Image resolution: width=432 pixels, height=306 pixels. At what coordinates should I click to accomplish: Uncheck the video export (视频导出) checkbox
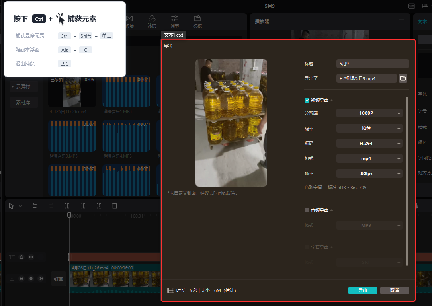point(307,100)
